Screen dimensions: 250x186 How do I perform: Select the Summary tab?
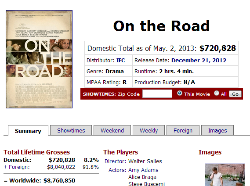pos(28,131)
